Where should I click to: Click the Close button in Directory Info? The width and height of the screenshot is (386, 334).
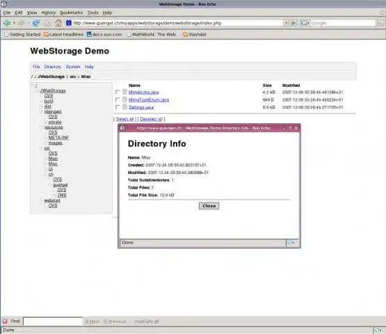(x=209, y=206)
